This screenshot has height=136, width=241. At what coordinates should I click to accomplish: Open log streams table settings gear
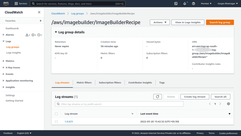coord(228,104)
